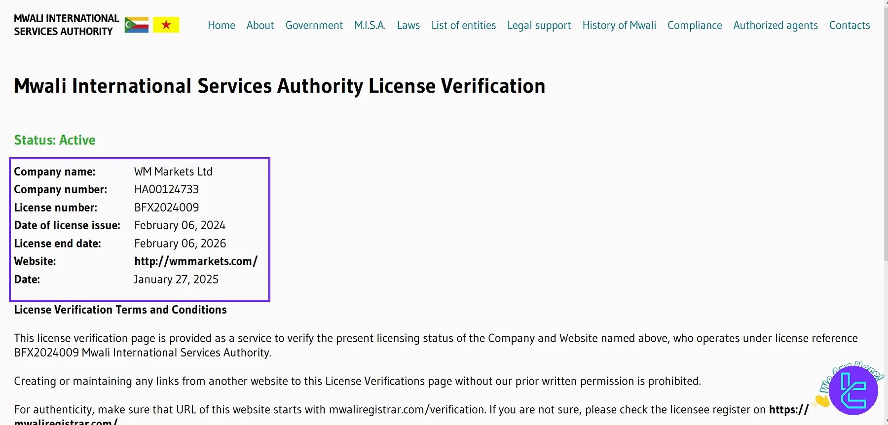Open the List of entities
888x425 pixels.
pyautogui.click(x=463, y=25)
